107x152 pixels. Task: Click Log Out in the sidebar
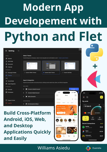pyautogui.click(x=9, y=103)
